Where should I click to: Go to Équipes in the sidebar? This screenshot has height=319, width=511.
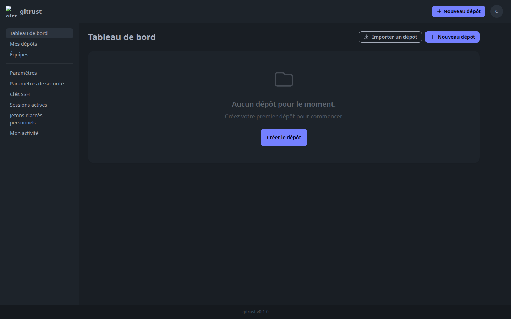point(19,55)
